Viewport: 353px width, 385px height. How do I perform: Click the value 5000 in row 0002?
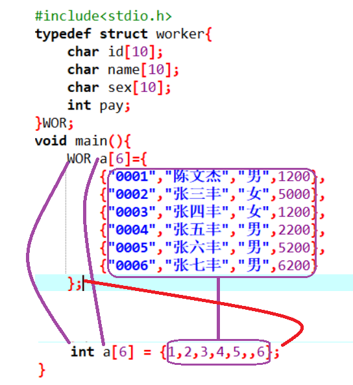(x=294, y=194)
